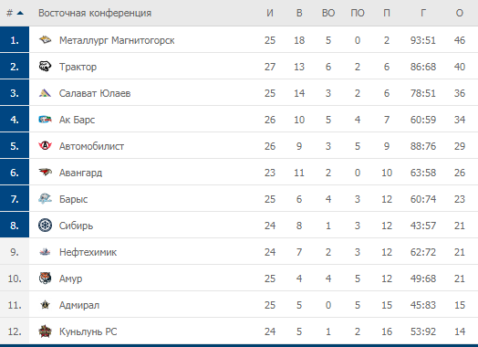Click the Трактор team logo icon
This screenshot has height=347, width=478.
45,67
